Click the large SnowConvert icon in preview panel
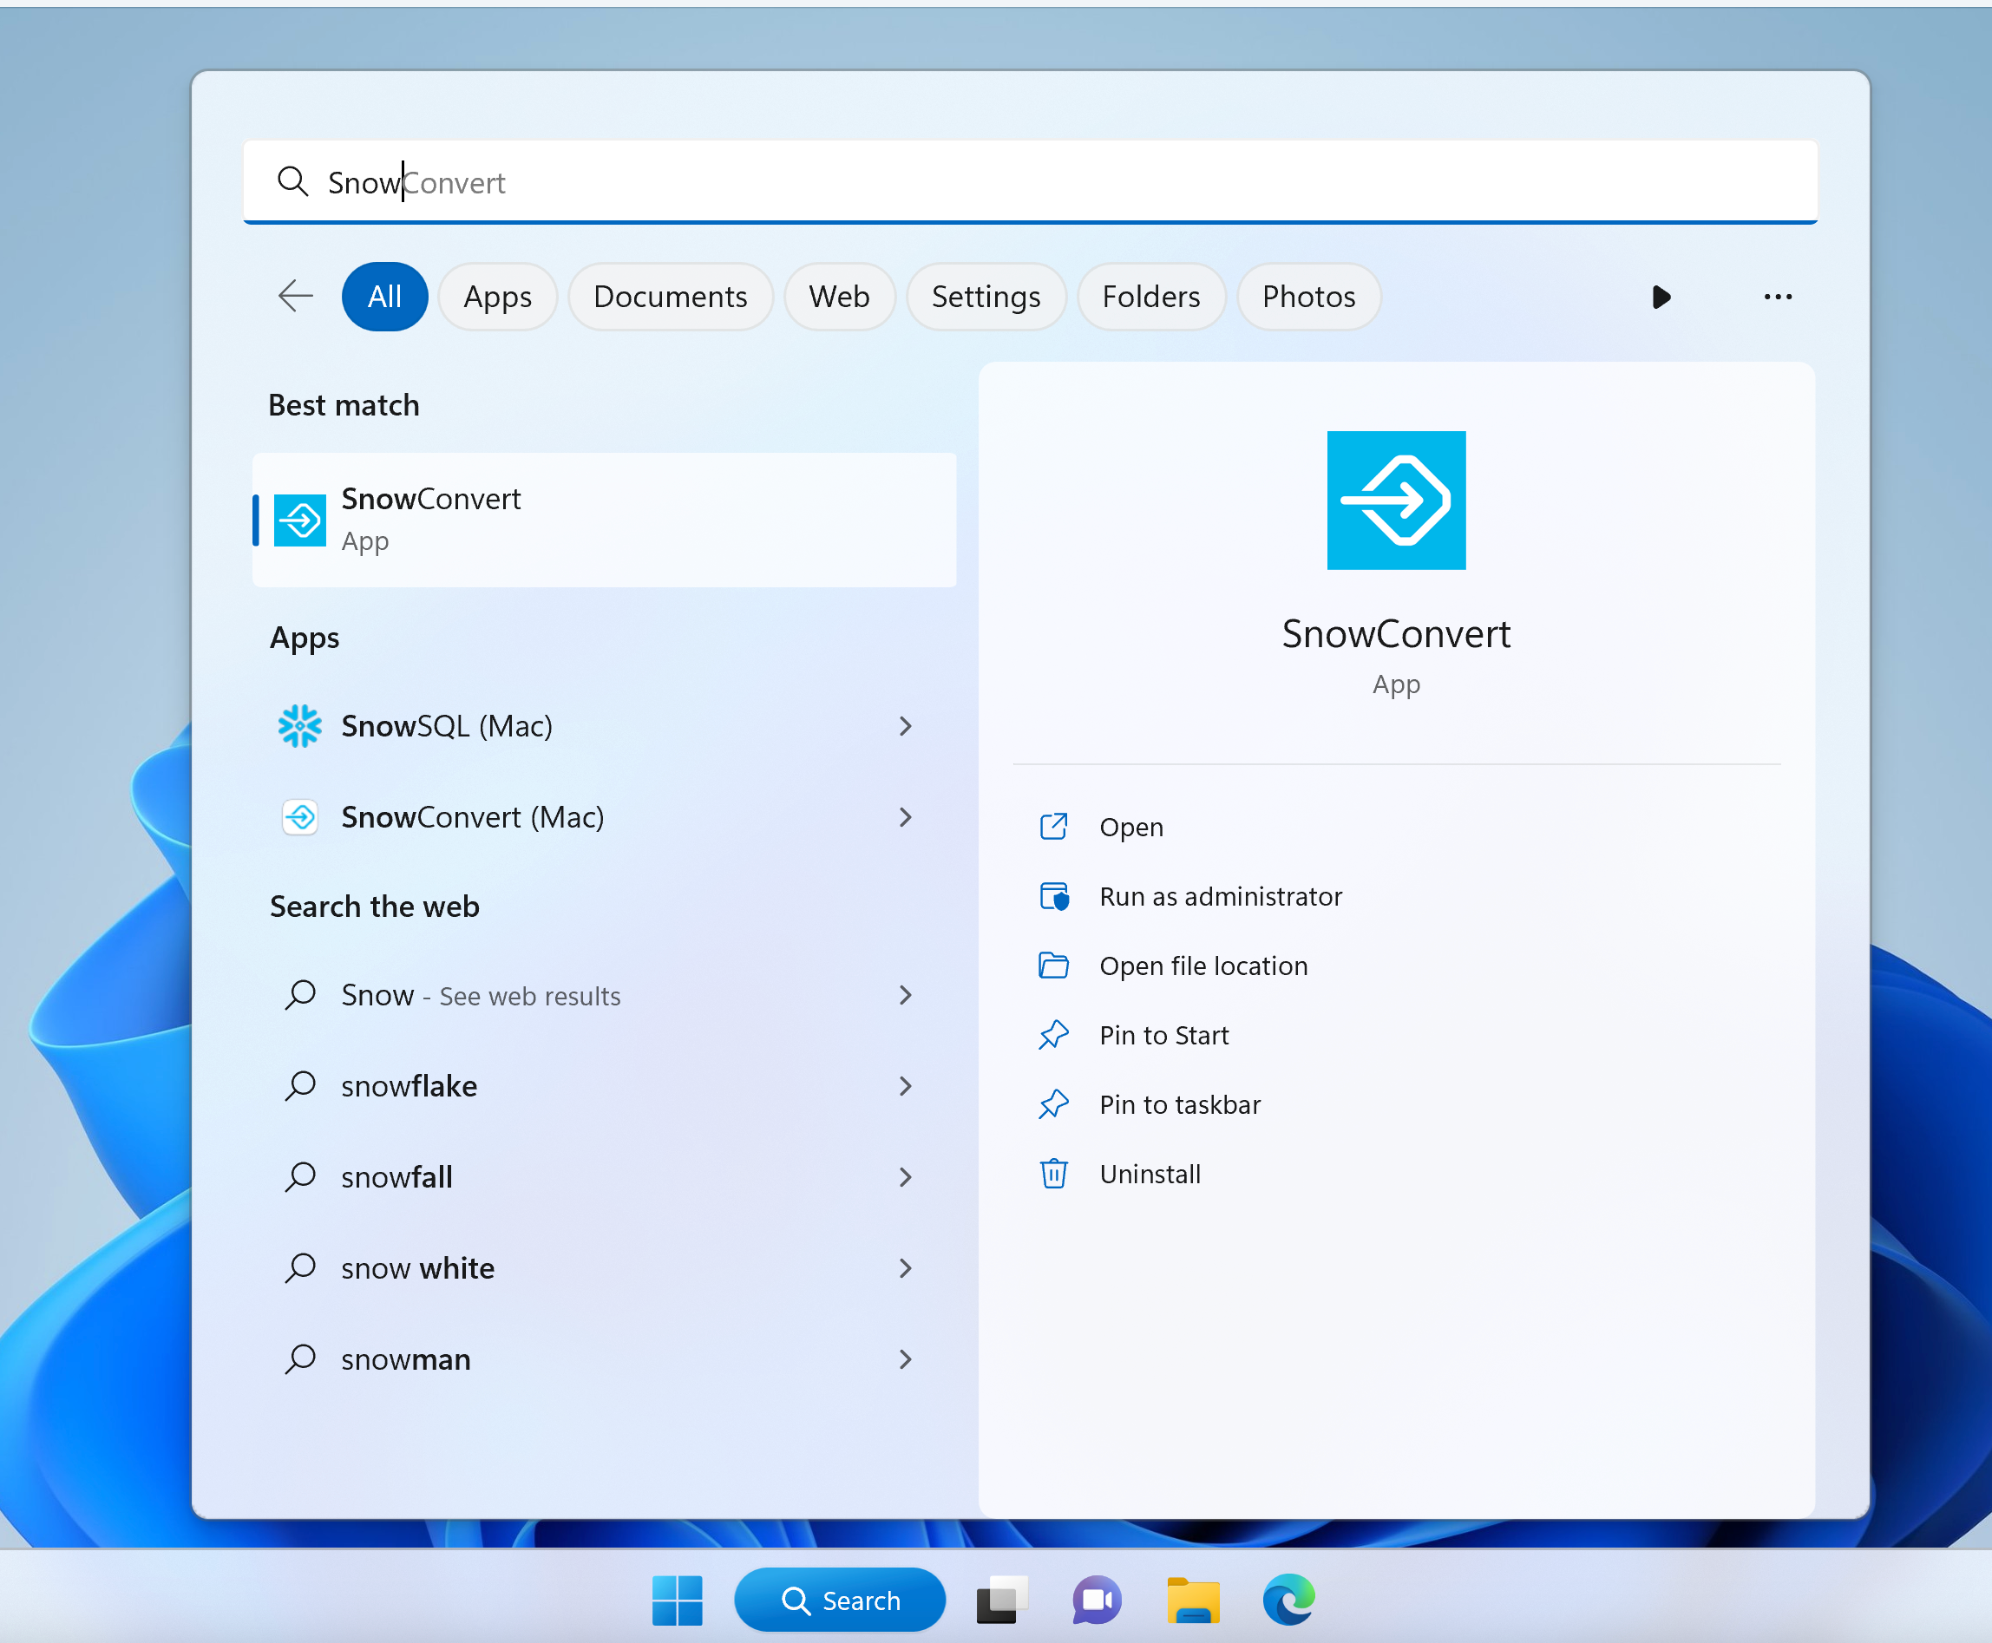 pos(1397,500)
